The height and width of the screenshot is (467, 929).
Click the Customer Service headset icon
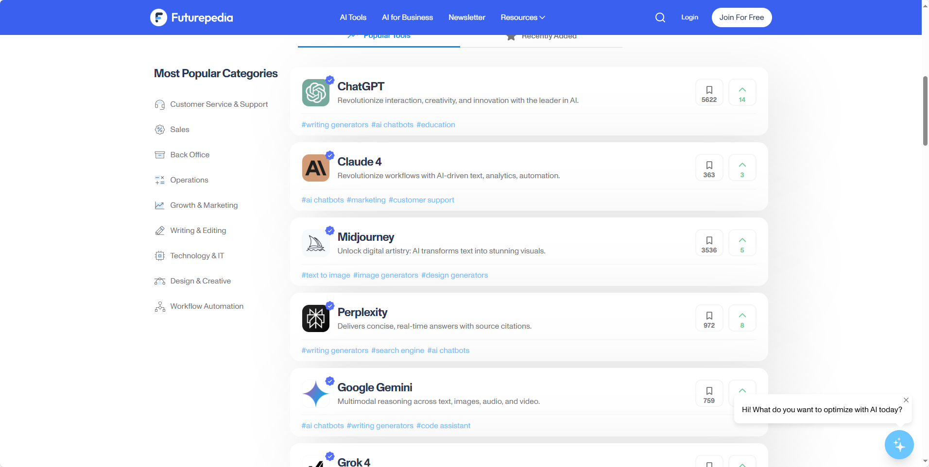pos(160,104)
